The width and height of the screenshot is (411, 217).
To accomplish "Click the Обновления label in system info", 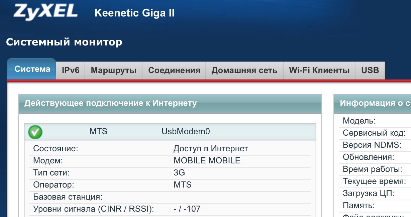I will (x=369, y=157).
